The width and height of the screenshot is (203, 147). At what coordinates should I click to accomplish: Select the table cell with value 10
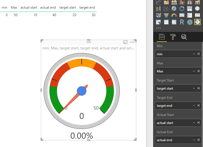[x=35, y=15]
